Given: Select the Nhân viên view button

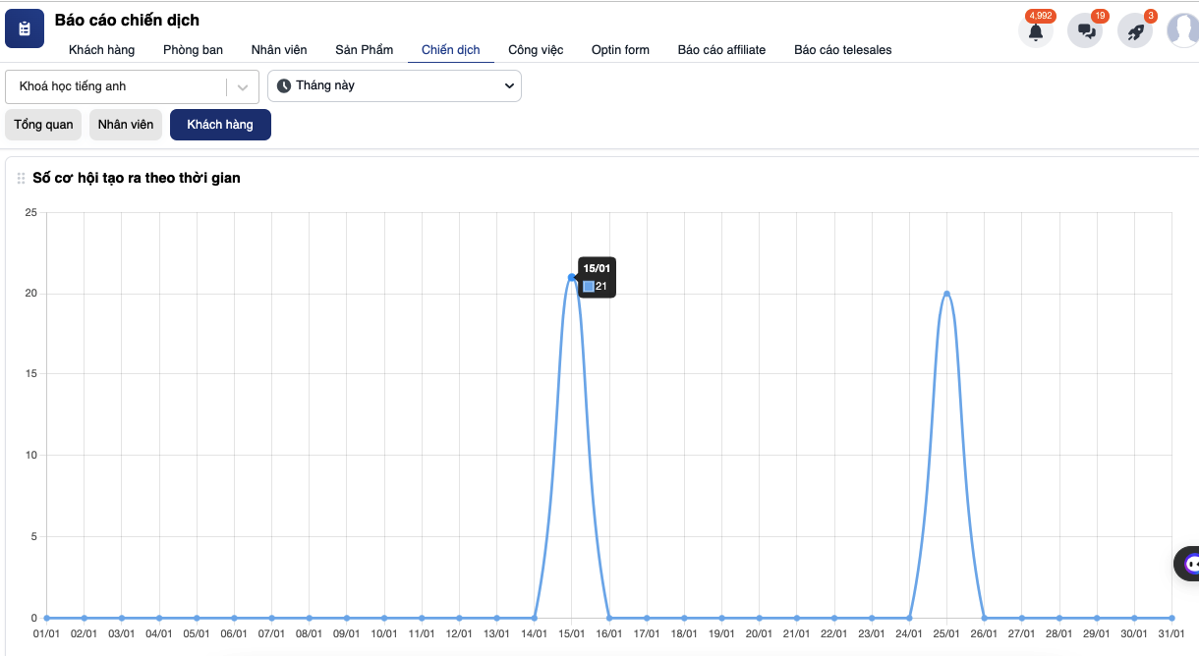Looking at the screenshot, I should pyautogui.click(x=126, y=125).
